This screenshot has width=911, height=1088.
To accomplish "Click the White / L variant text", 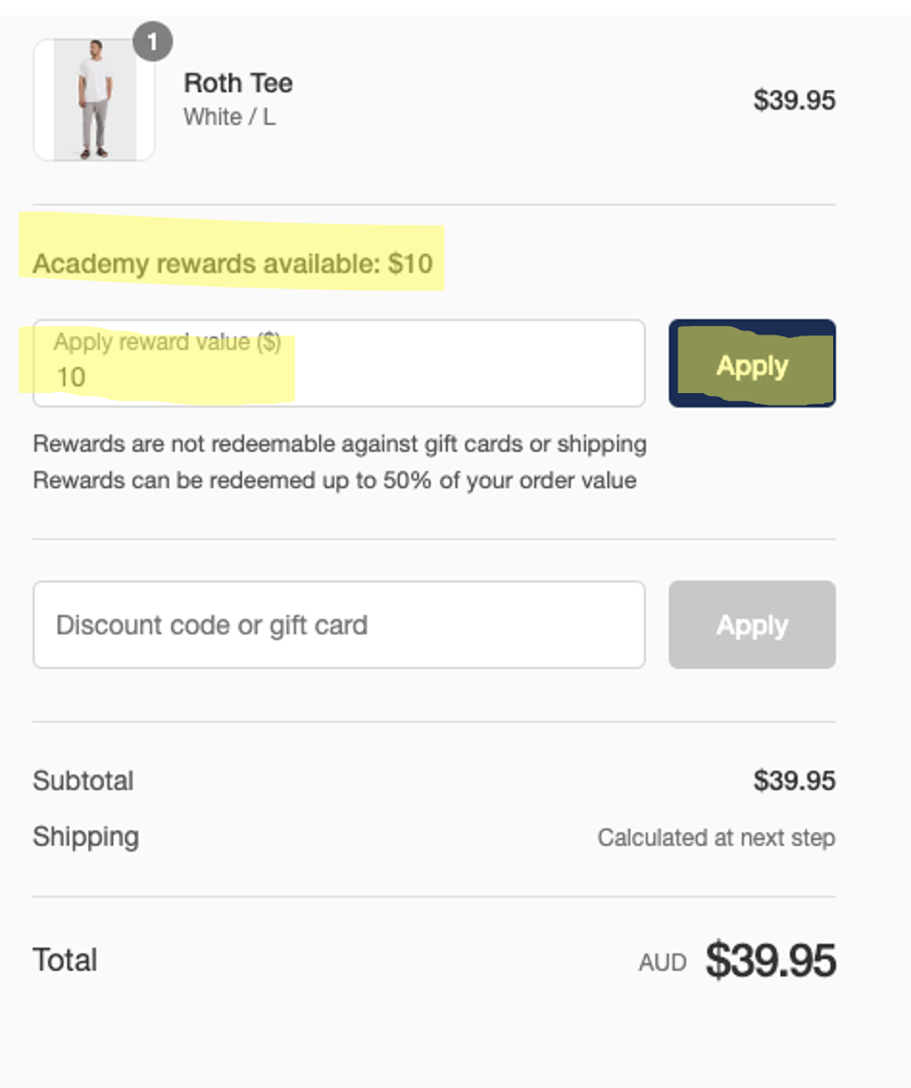I will coord(230,116).
